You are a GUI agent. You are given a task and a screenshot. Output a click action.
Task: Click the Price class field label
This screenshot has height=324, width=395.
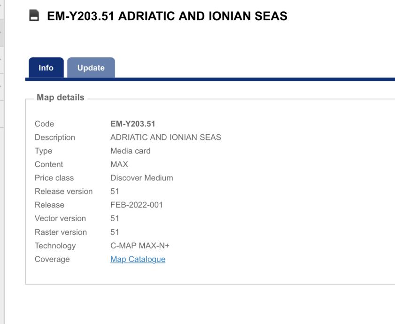pyautogui.click(x=54, y=178)
